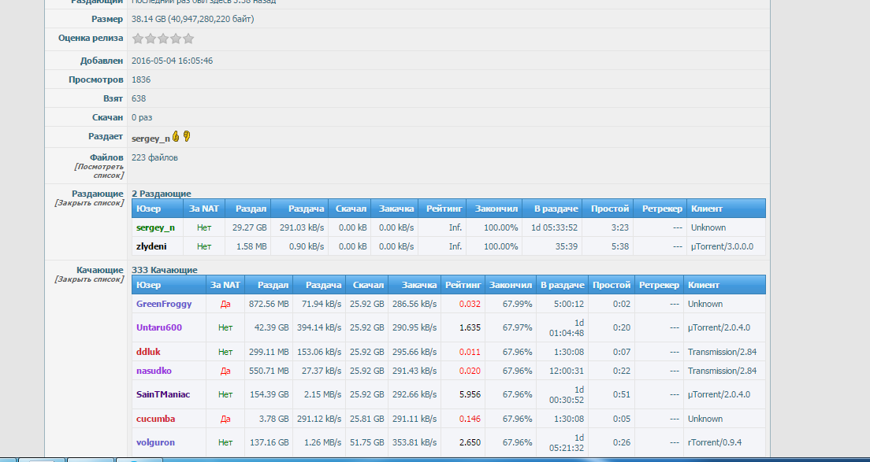Click ddluk's download speed 295.66 kB/s
This screenshot has height=462, width=870.
(x=414, y=352)
